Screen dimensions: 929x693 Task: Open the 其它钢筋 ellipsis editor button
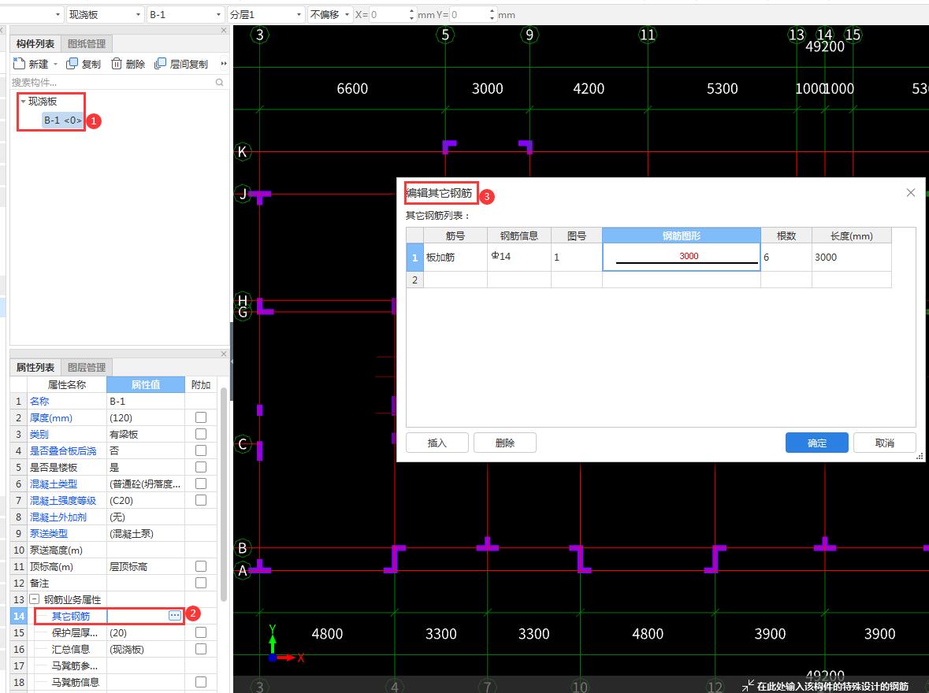[175, 615]
